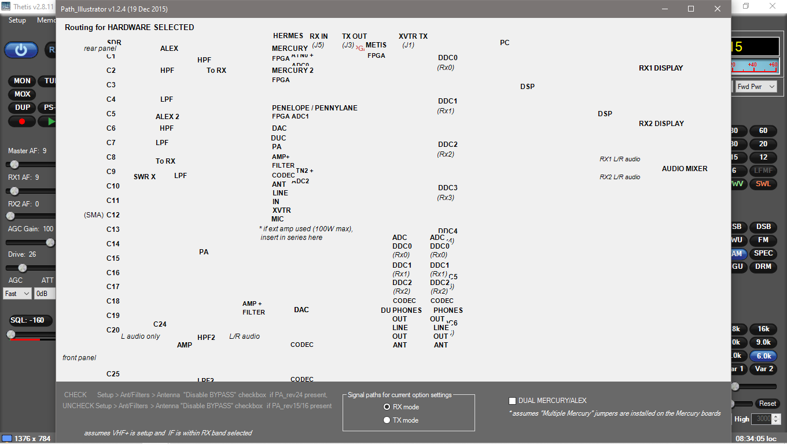Select the FM mode button
787x444 pixels.
(763, 240)
